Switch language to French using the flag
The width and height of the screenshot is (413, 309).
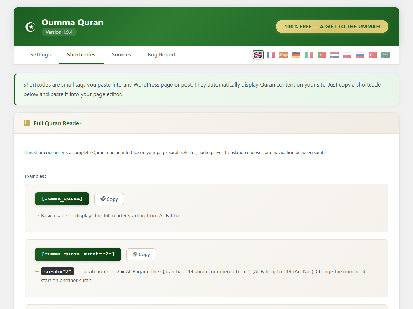click(271, 55)
